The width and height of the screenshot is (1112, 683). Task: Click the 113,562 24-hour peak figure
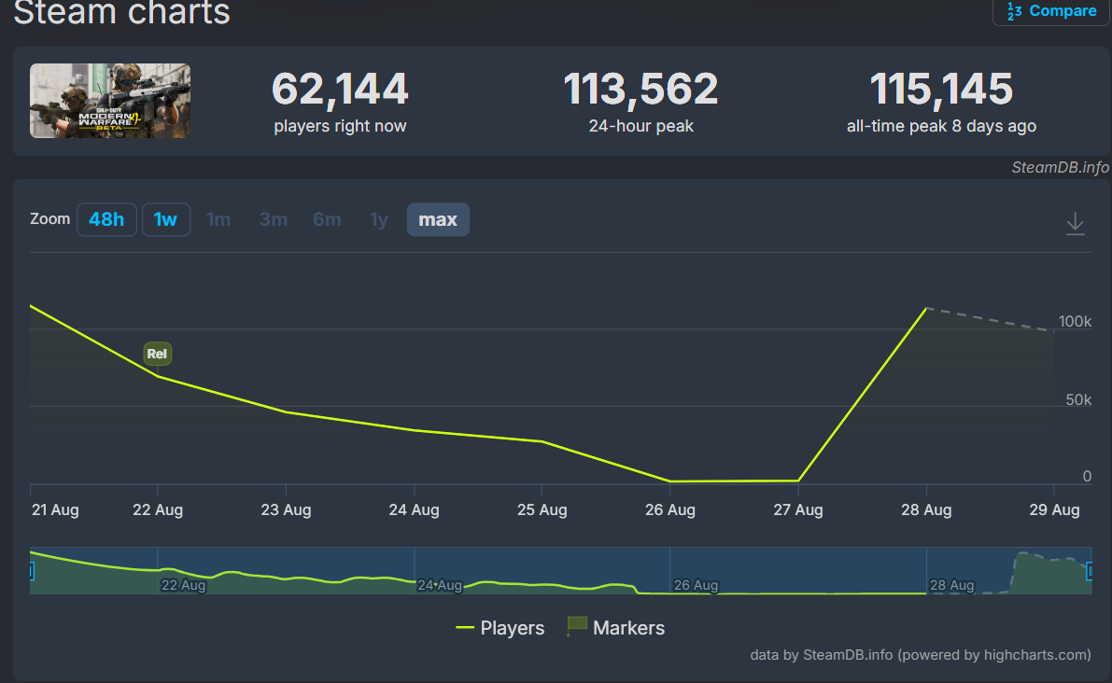click(641, 90)
